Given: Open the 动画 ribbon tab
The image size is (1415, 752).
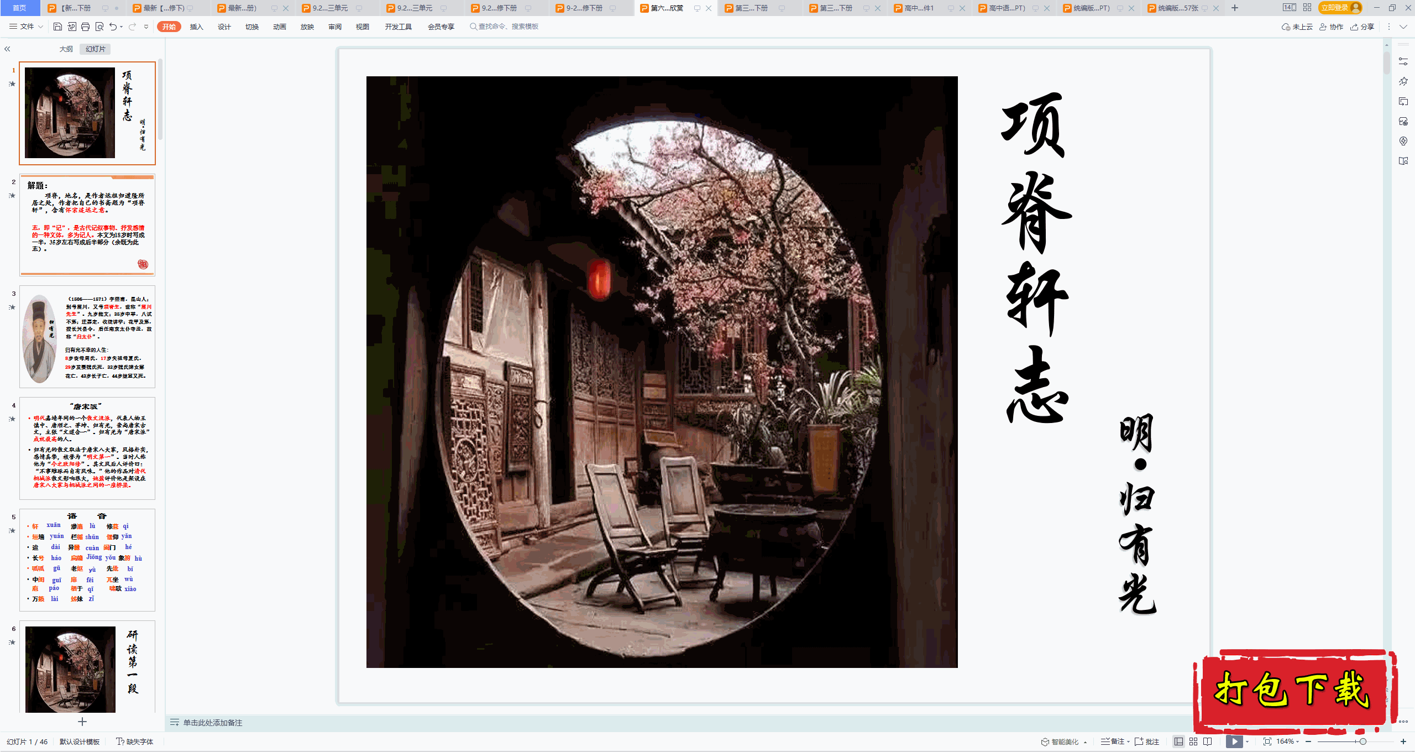Looking at the screenshot, I should click(x=280, y=27).
